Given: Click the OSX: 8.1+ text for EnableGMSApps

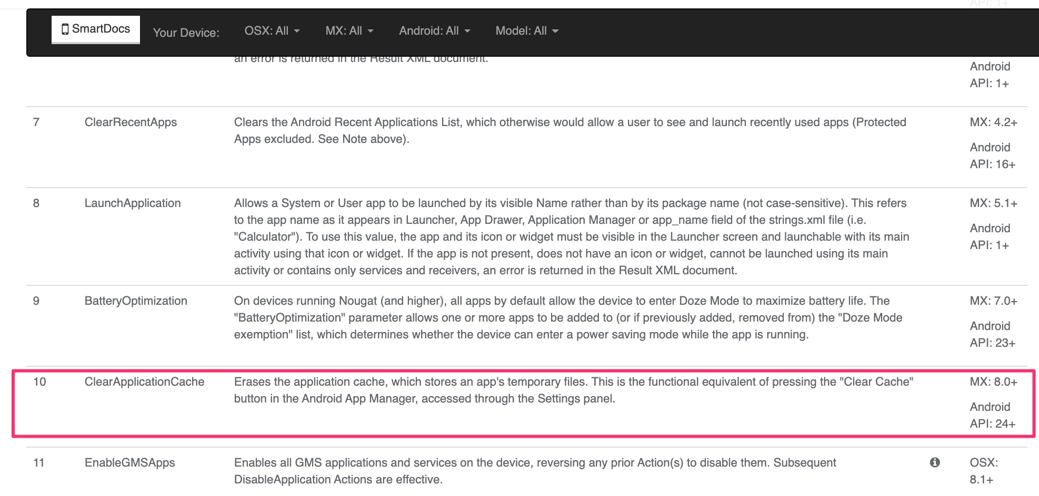Looking at the screenshot, I should coord(983,471).
